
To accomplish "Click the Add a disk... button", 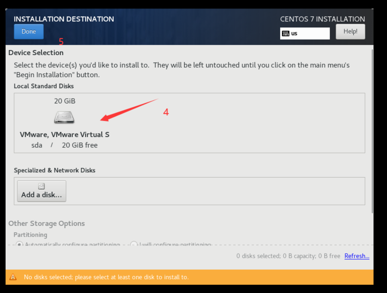I will coord(42,191).
